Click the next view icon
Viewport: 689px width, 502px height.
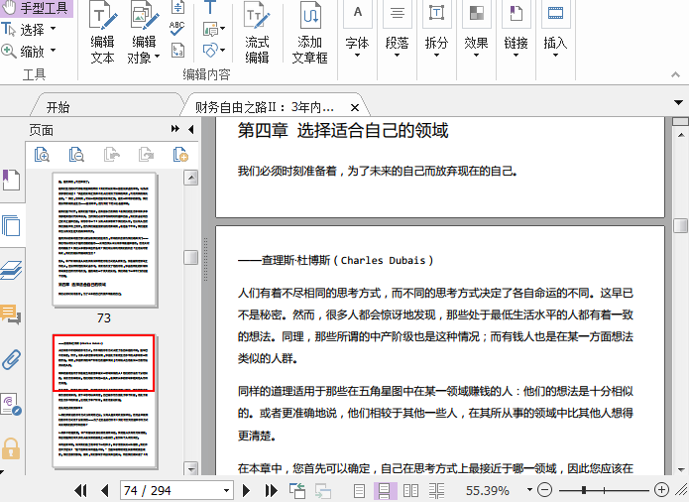tap(323, 490)
